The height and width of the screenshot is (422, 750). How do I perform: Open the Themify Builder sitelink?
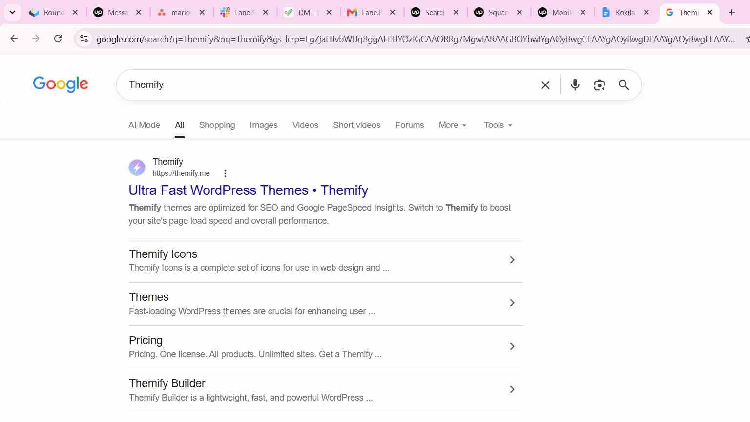point(167,383)
